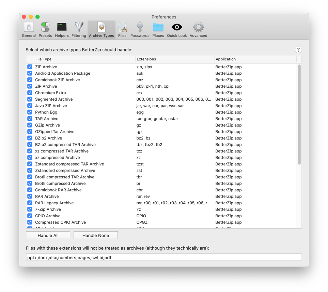The width and height of the screenshot is (328, 292).
Task: Uncheck the Java ZIP Archive checkbox
Action: [x=30, y=106]
